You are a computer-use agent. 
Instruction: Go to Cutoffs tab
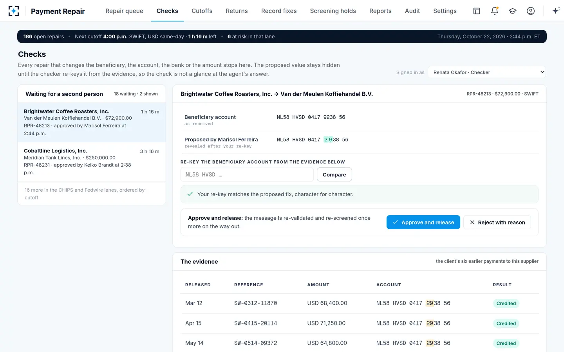point(202,11)
